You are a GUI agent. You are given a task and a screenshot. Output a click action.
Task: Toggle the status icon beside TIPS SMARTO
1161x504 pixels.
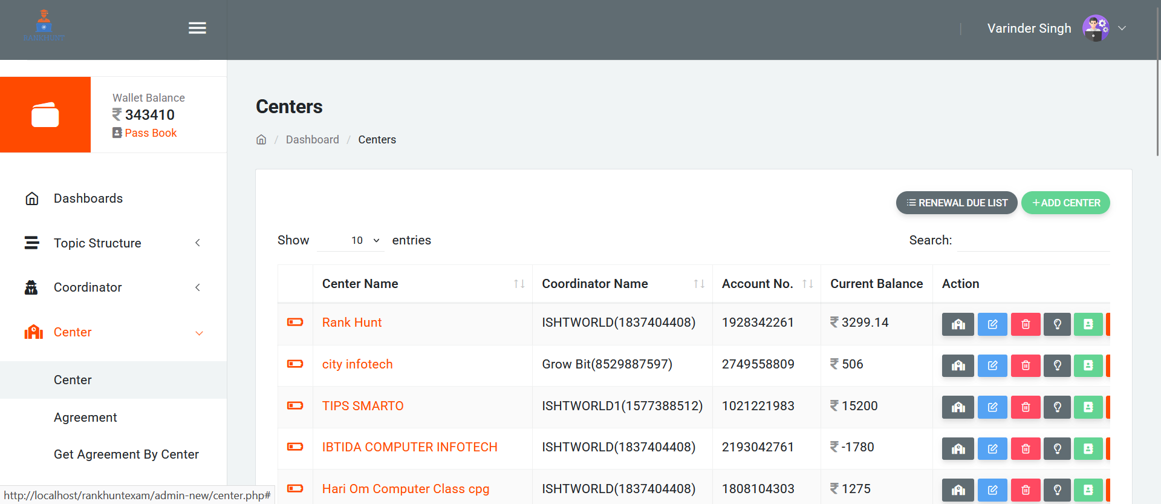295,406
